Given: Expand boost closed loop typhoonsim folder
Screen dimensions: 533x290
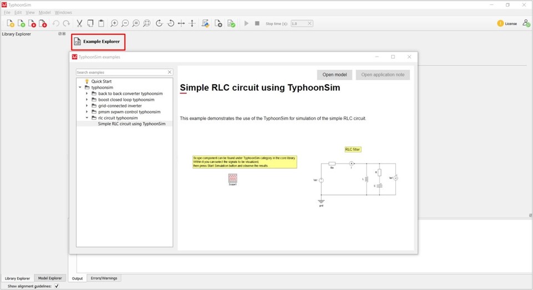Looking at the screenshot, I should pos(87,100).
